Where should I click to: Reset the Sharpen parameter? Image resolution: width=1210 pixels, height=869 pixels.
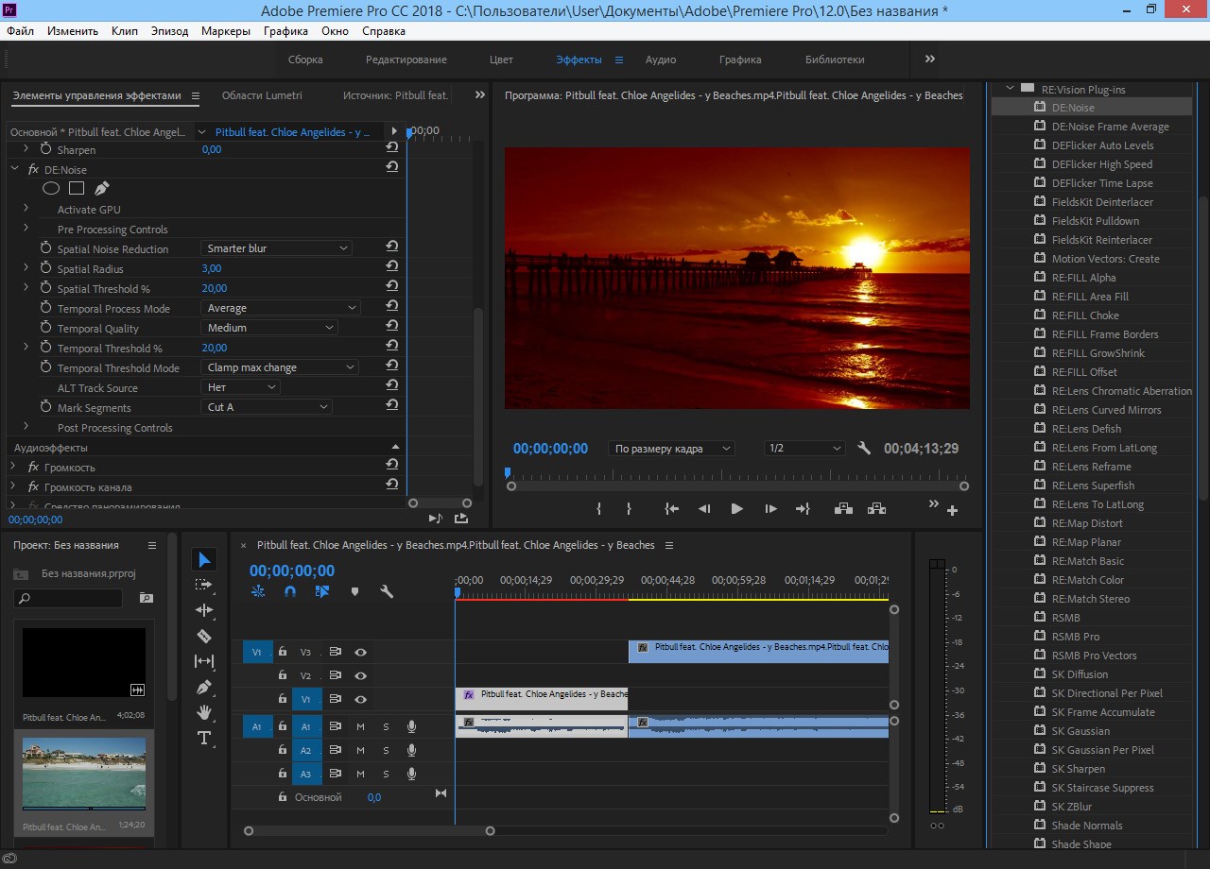pos(391,147)
